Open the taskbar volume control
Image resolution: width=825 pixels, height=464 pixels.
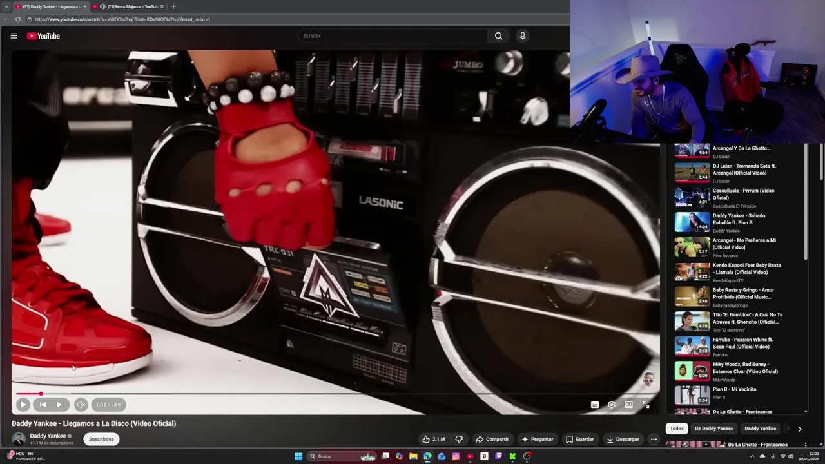coord(791,456)
